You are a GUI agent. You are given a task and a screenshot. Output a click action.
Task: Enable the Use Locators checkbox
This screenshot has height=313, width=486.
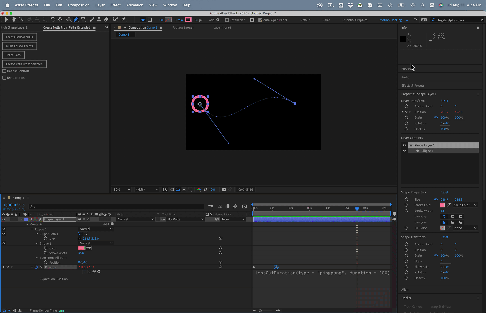[4, 78]
